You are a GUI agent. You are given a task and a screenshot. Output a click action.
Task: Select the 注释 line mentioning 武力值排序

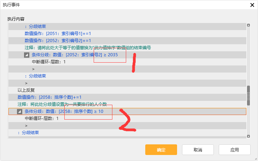point(85,48)
